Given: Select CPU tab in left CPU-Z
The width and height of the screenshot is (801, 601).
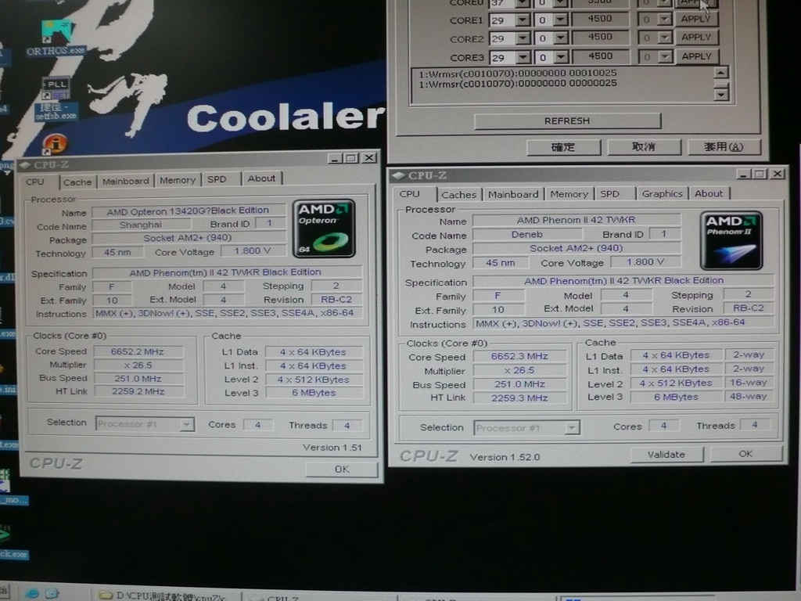Looking at the screenshot, I should (x=35, y=182).
